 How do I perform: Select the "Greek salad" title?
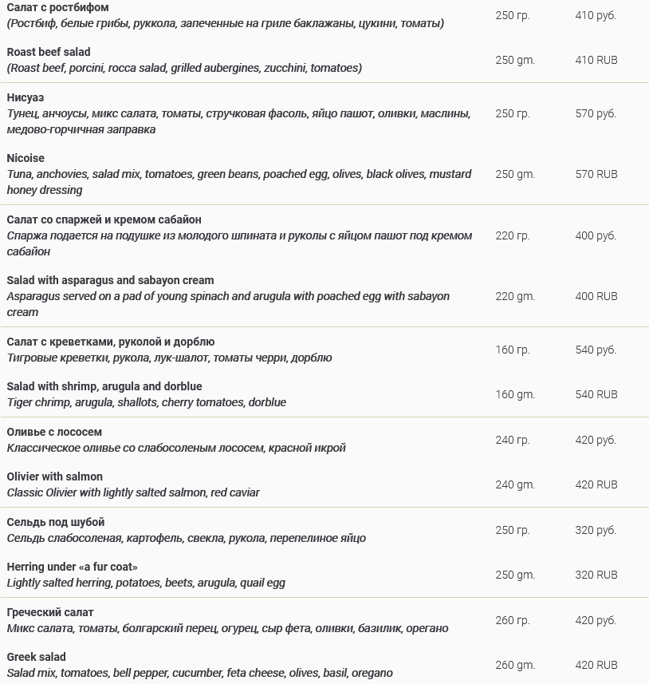tap(37, 657)
